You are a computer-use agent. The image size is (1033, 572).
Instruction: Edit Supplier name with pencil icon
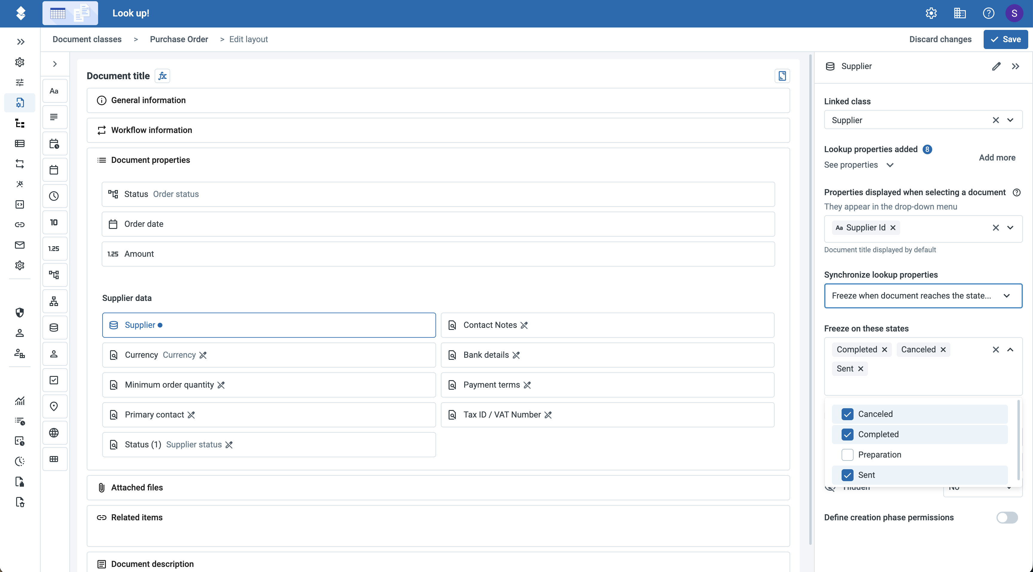(996, 66)
